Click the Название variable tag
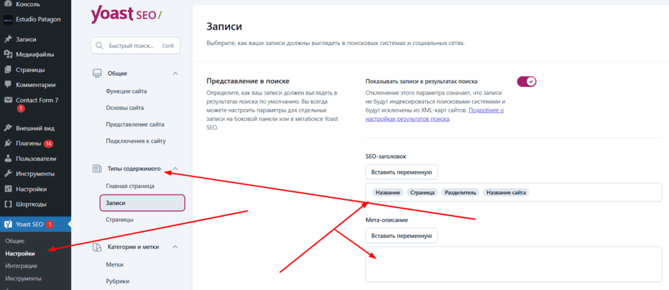 pyautogui.click(x=388, y=193)
